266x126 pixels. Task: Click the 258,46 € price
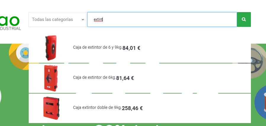[132, 108]
